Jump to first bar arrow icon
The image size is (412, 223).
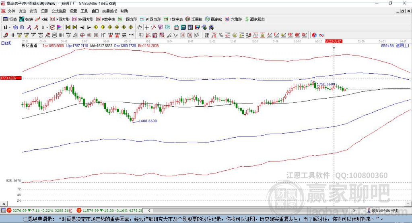[x=68, y=27]
